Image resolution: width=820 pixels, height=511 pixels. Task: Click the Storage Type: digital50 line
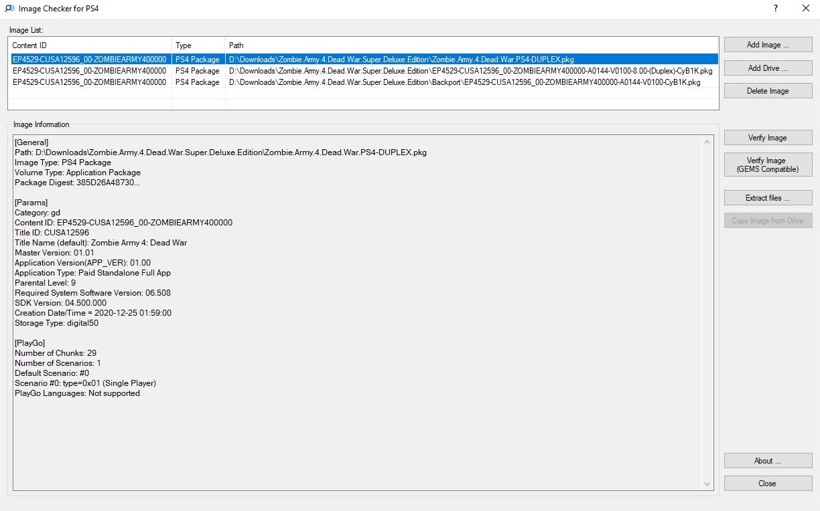click(57, 323)
